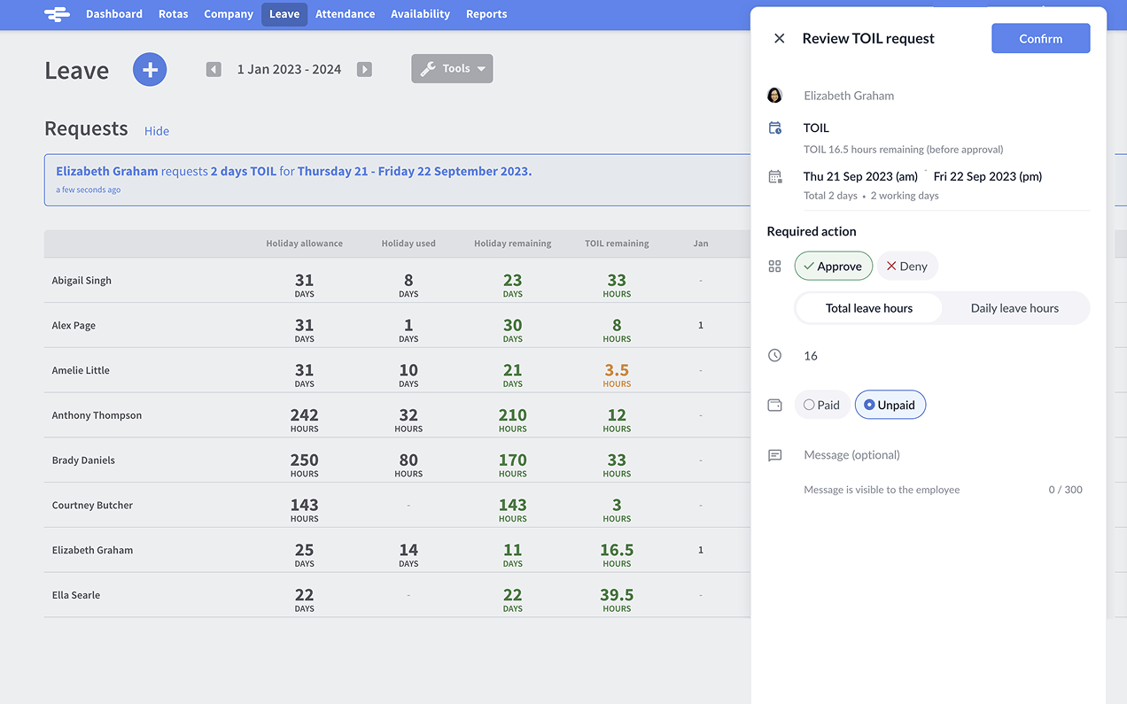Open the Reports menu
This screenshot has width=1127, height=704.
[486, 14]
